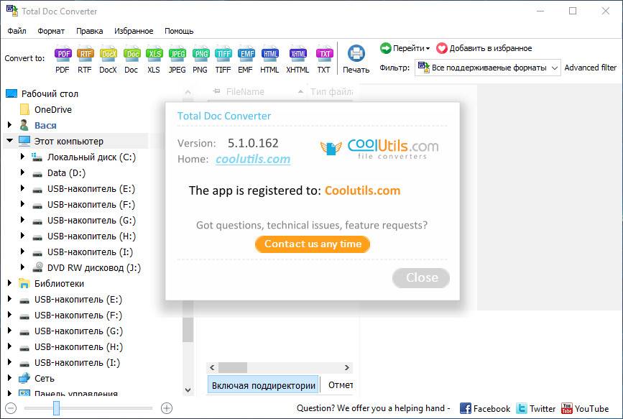Viewport: 623px width, 419px height.
Task: Choose PNG conversion icon
Action: (x=200, y=55)
